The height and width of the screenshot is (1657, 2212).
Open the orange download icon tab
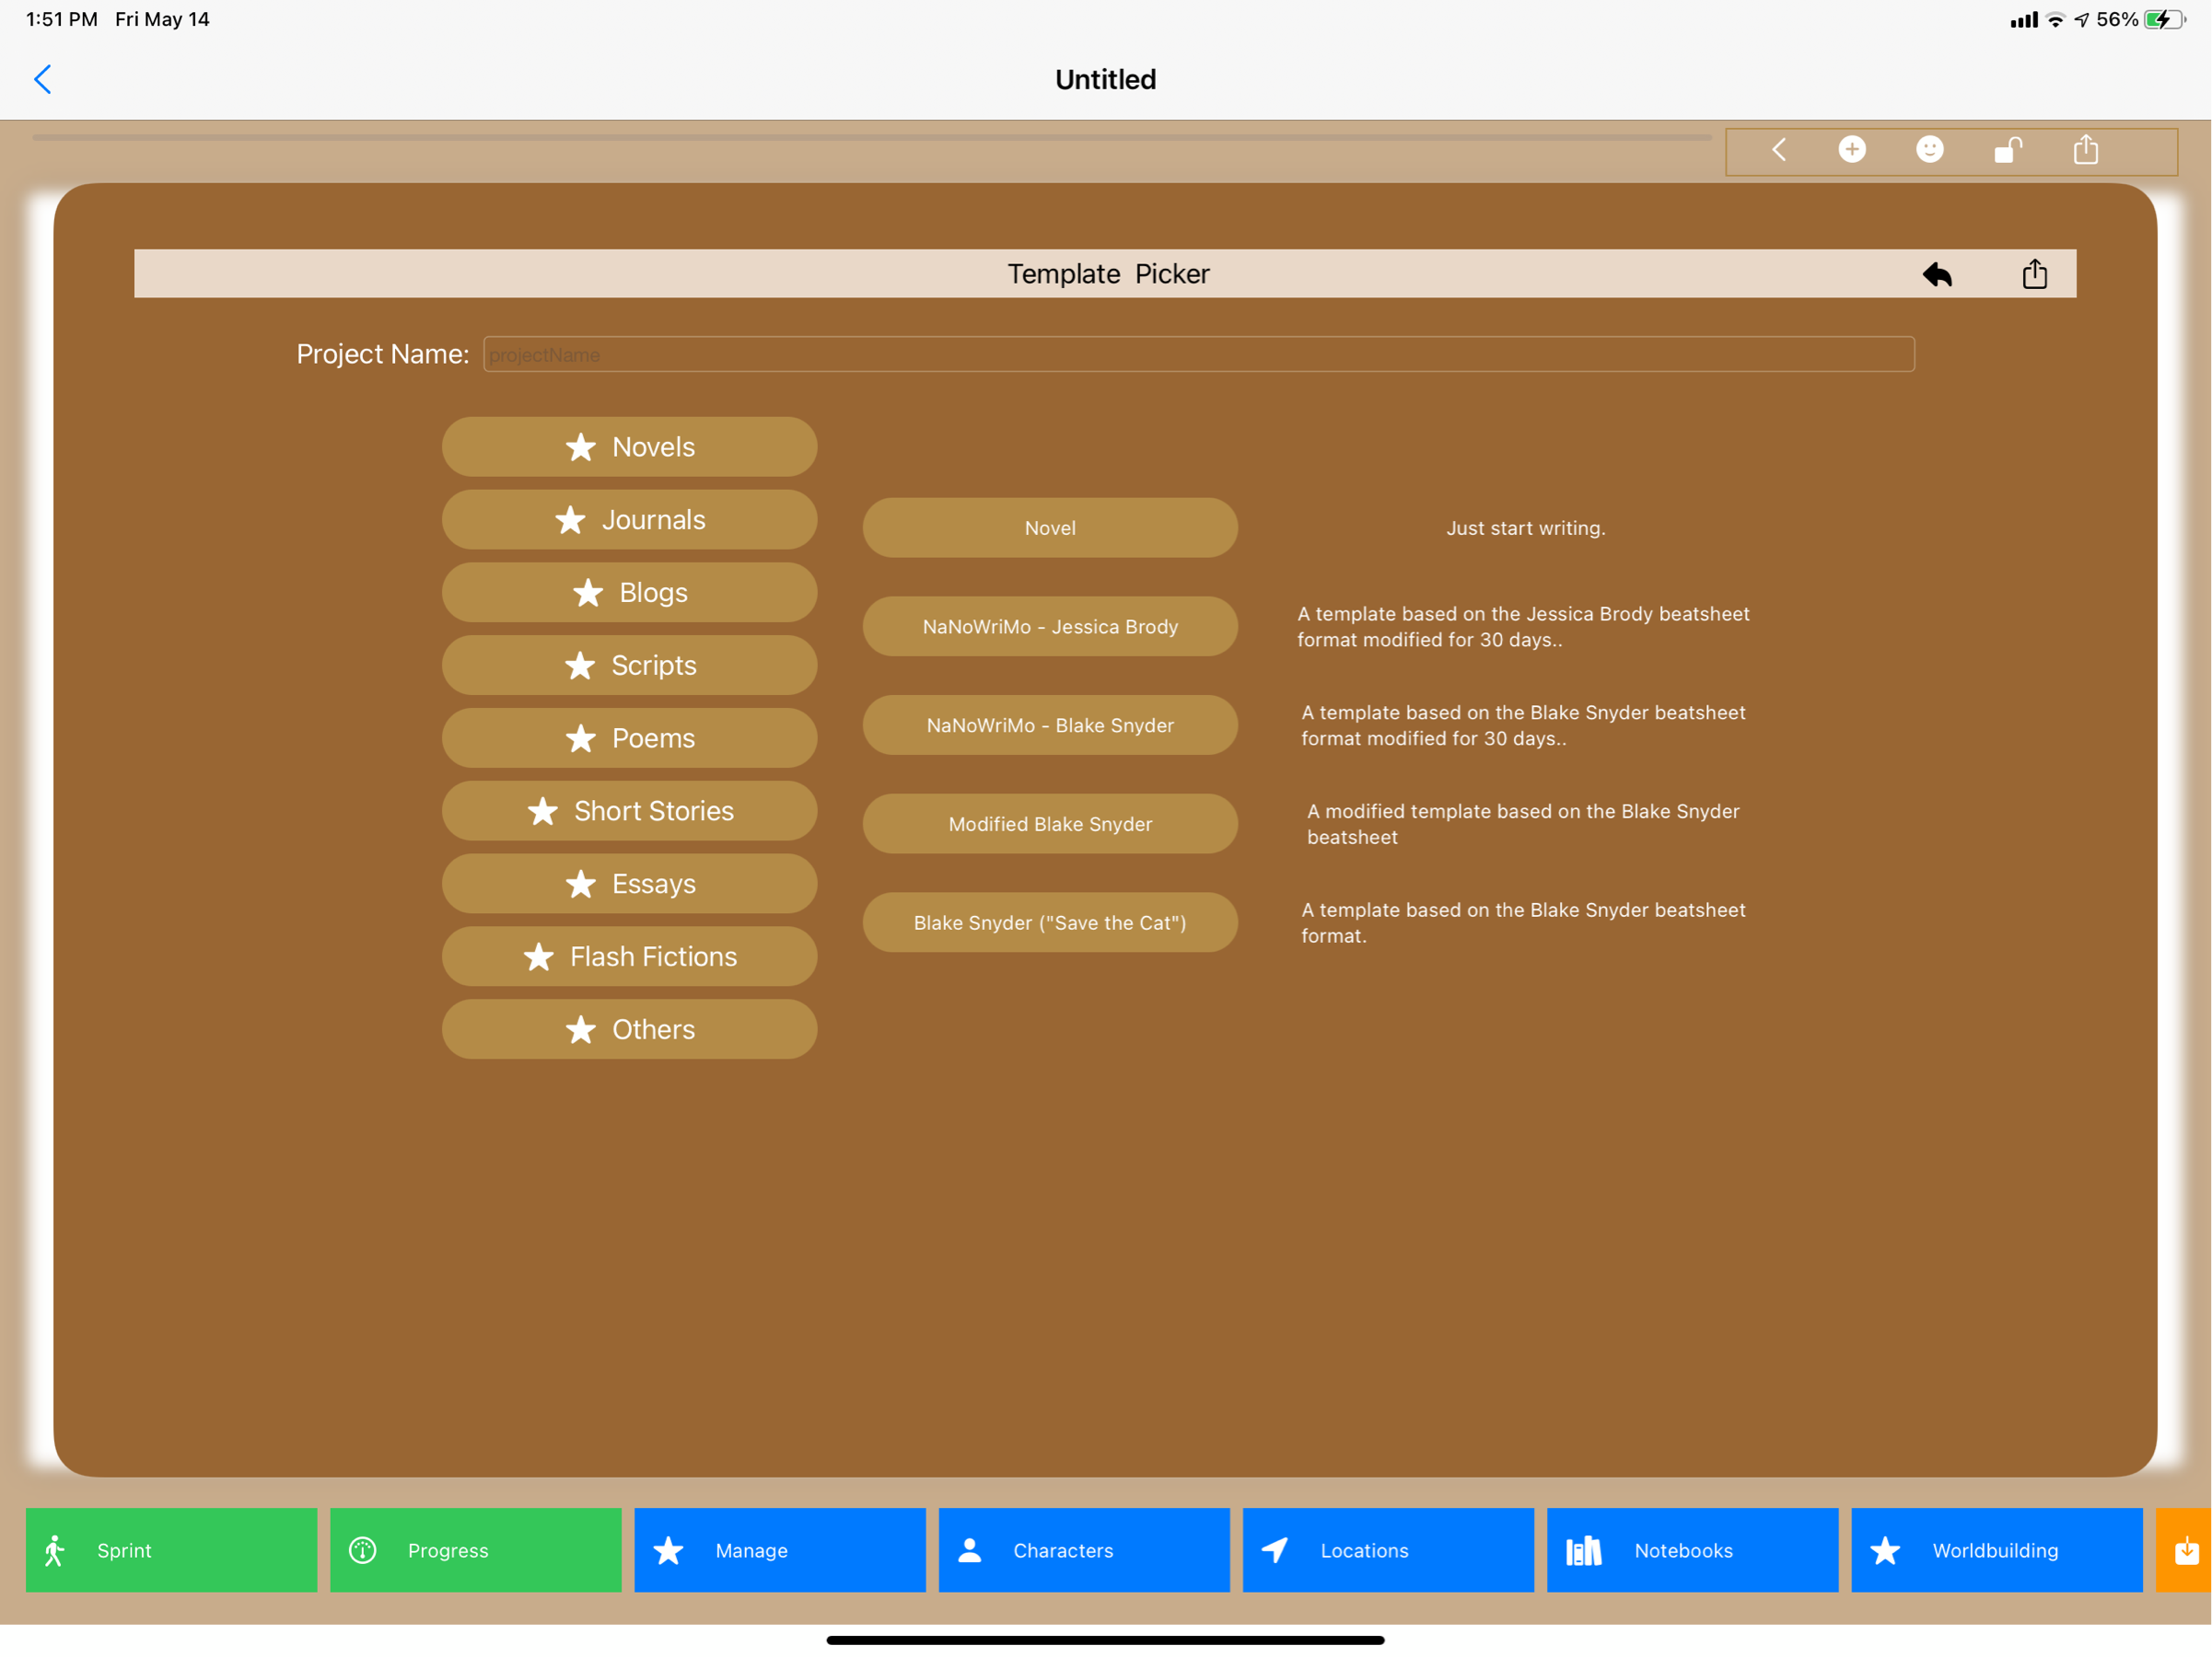click(2186, 1550)
